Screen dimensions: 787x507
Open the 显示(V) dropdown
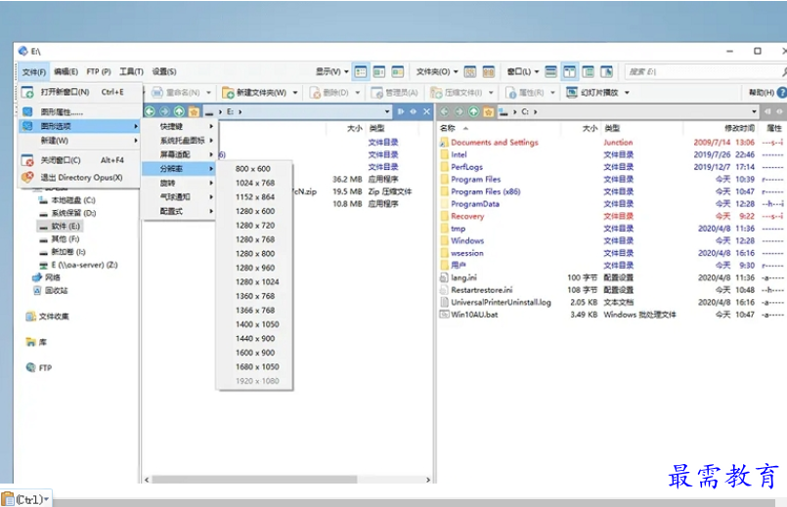[331, 71]
